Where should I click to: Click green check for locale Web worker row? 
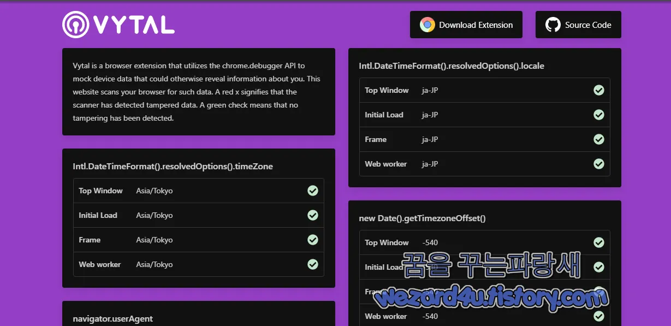[x=599, y=164]
